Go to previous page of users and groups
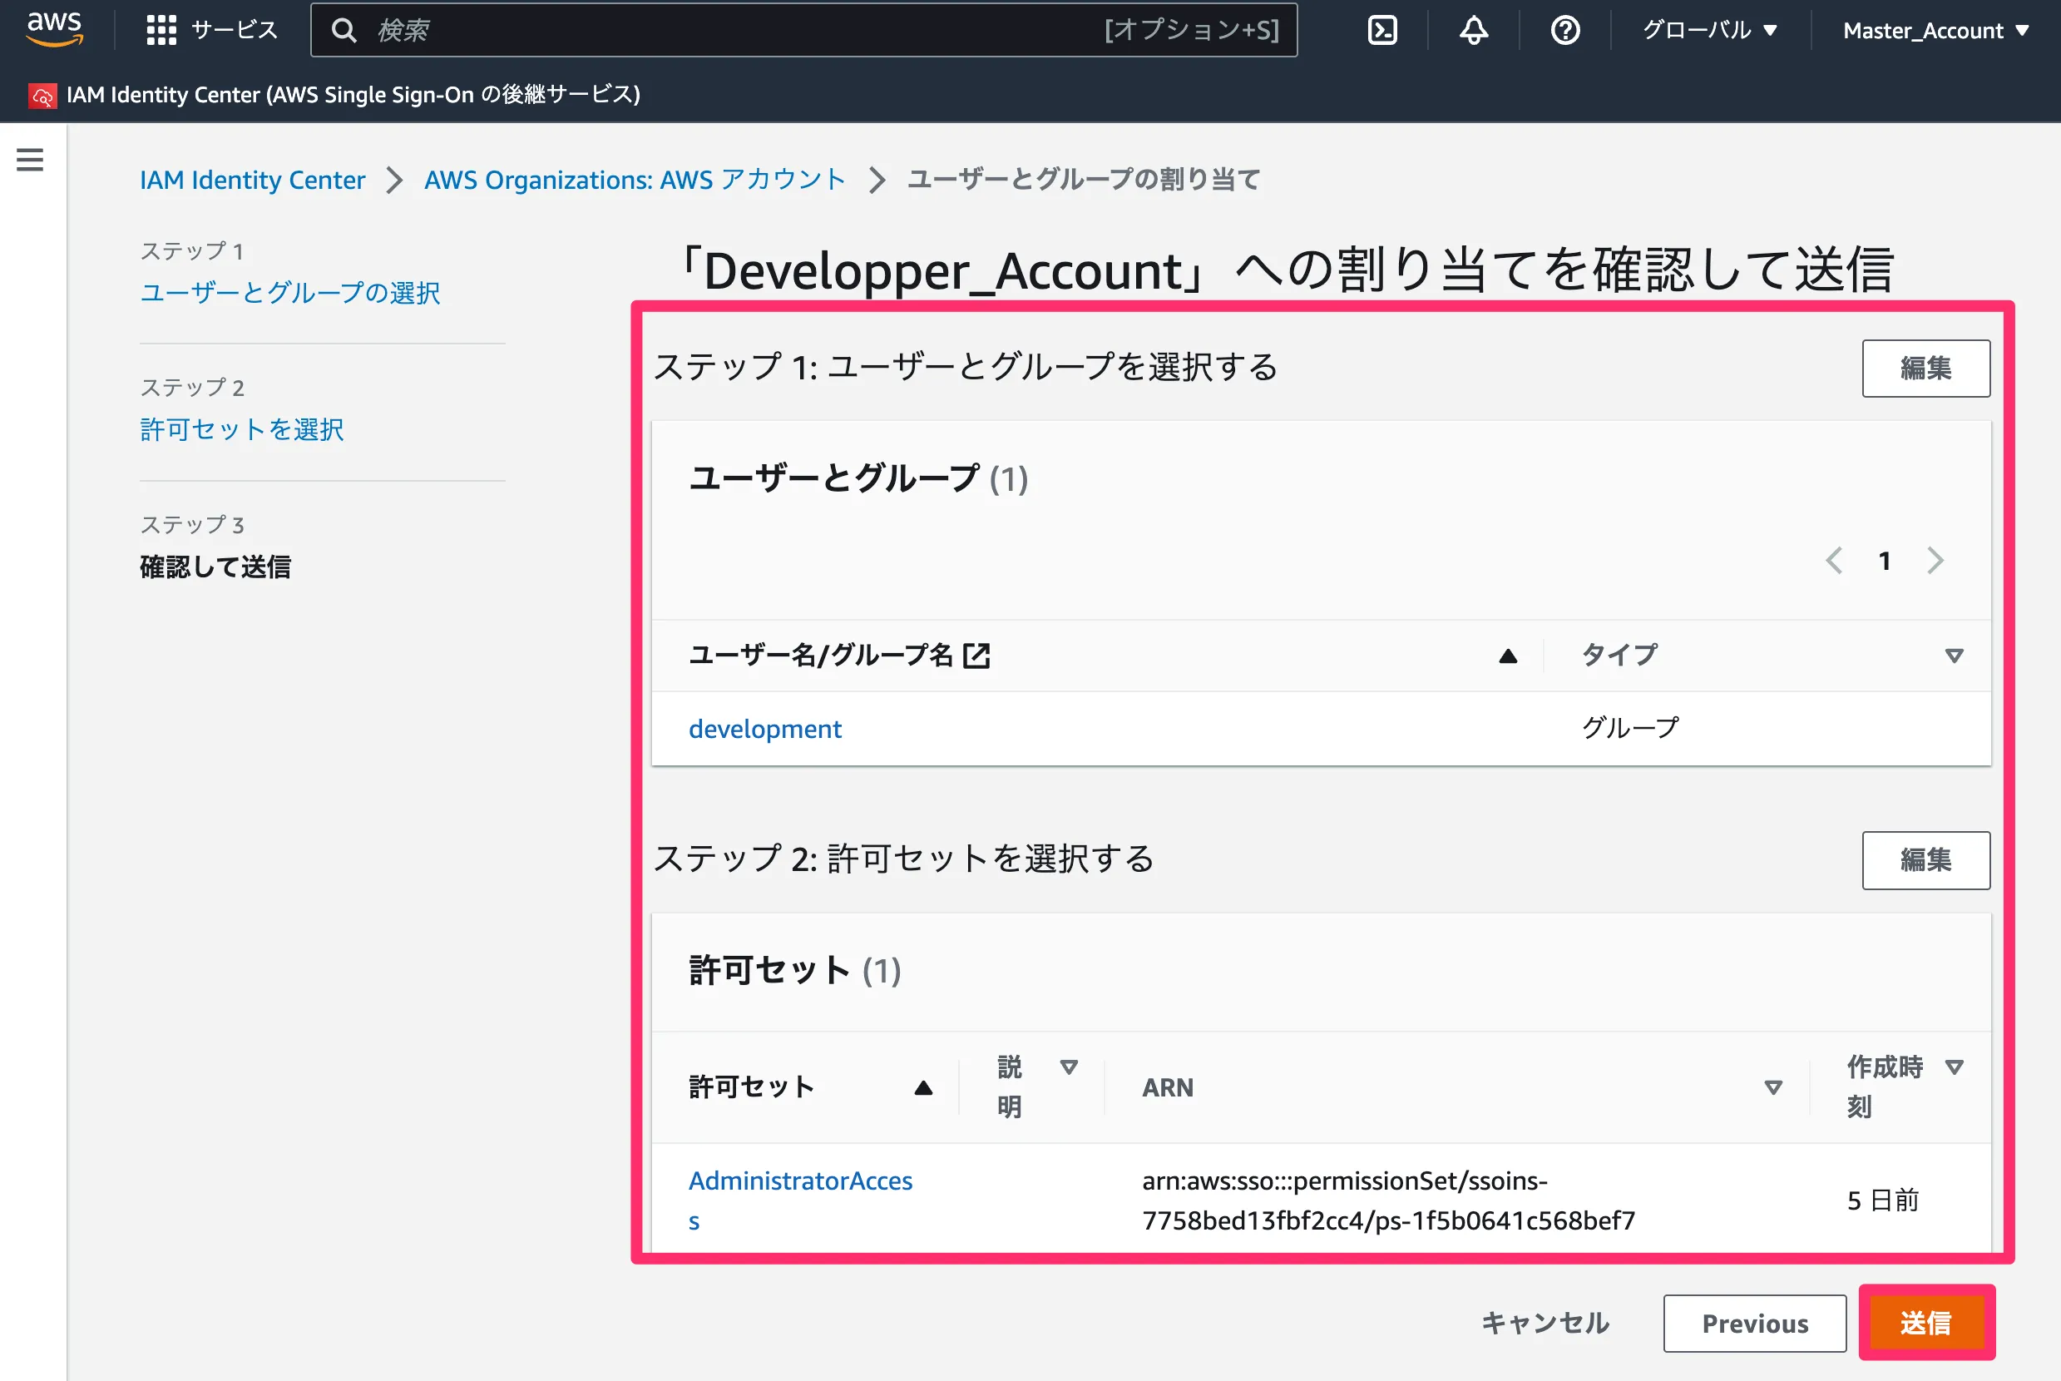This screenshot has height=1381, width=2061. click(x=1834, y=560)
